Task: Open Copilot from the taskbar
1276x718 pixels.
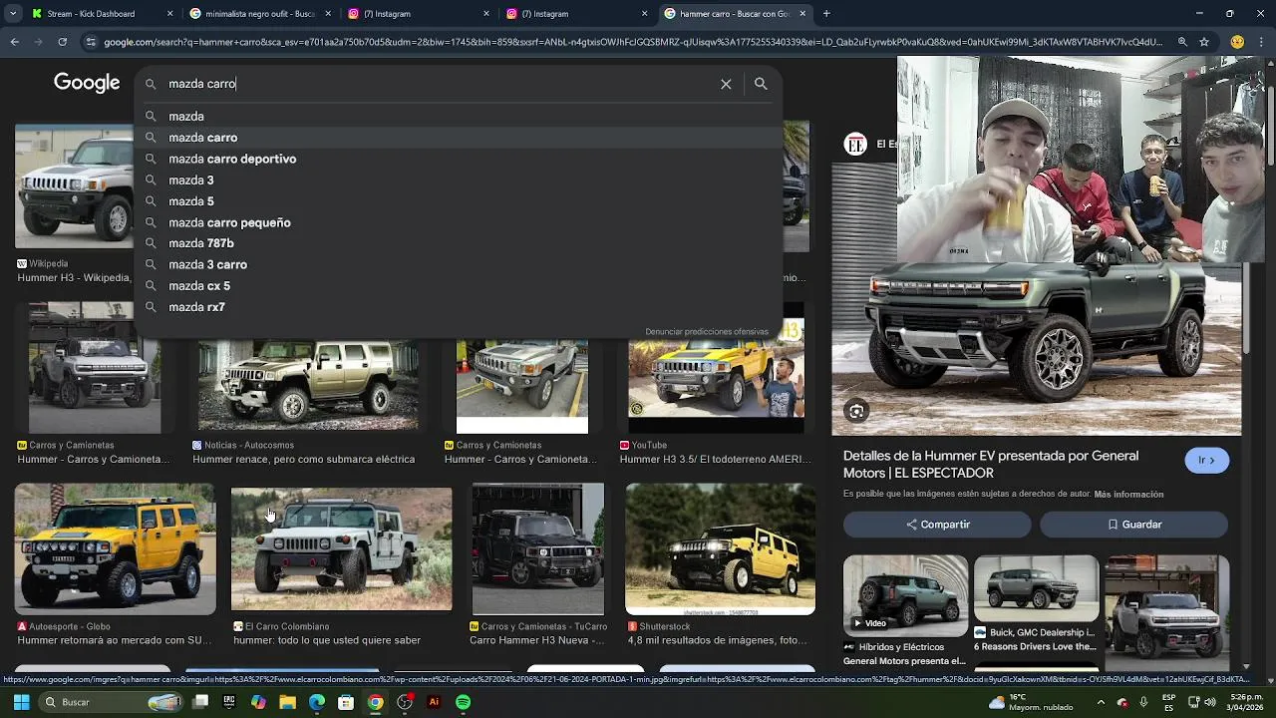Action: click(258, 702)
